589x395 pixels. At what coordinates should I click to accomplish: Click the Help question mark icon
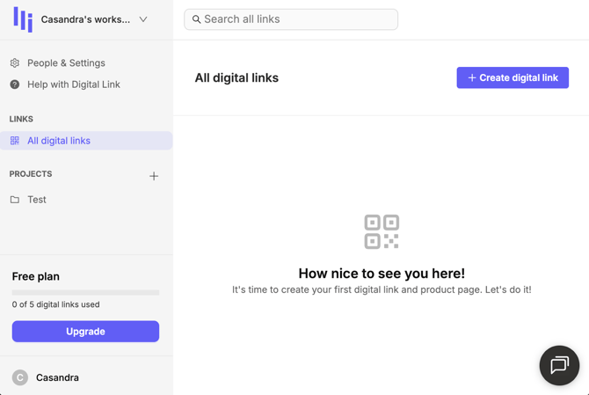point(15,84)
